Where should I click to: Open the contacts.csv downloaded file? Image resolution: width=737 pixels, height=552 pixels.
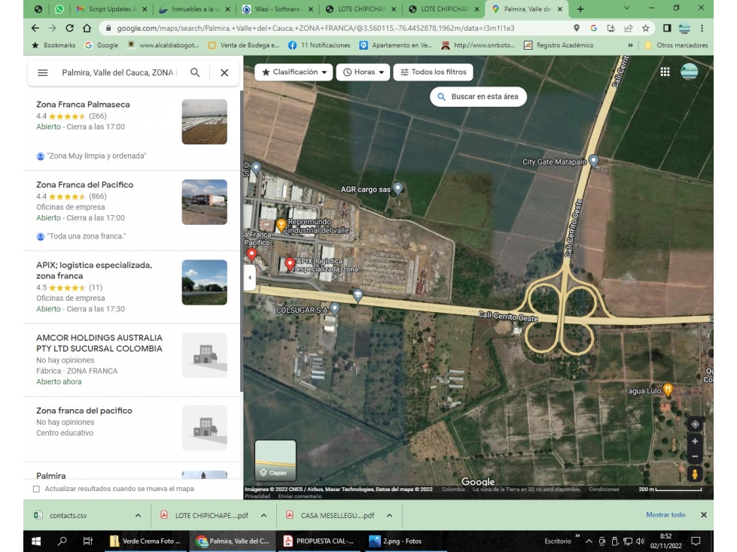(68, 515)
